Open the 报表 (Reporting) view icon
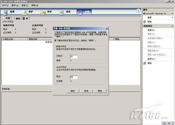The image size is (175, 125). 62,13
